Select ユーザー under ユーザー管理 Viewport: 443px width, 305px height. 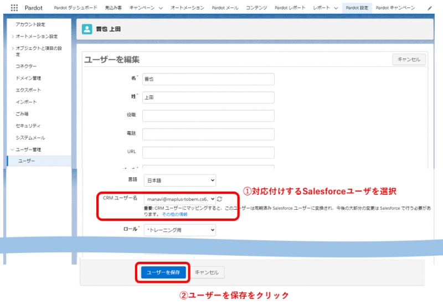pos(39,161)
